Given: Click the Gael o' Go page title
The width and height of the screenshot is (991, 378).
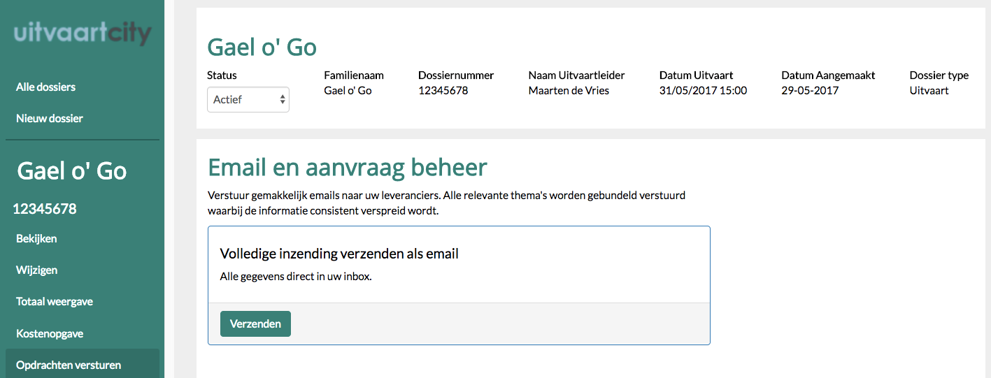Looking at the screenshot, I should [x=262, y=47].
